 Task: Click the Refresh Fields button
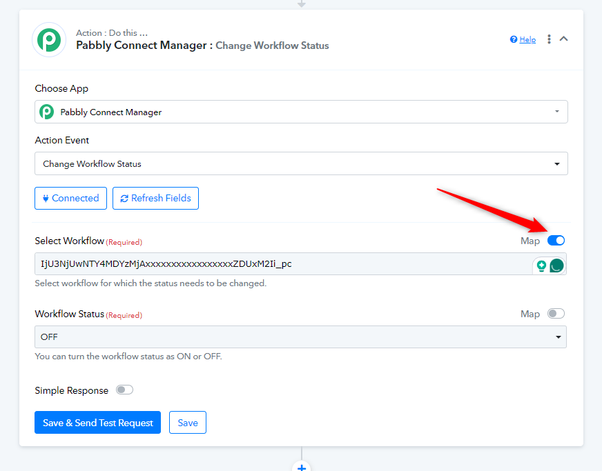pos(155,199)
